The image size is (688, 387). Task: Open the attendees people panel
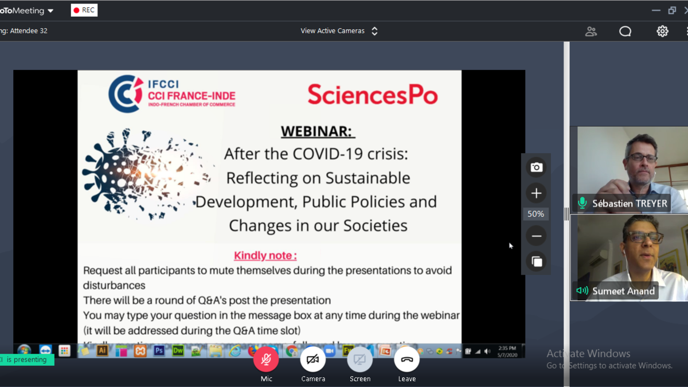591,31
